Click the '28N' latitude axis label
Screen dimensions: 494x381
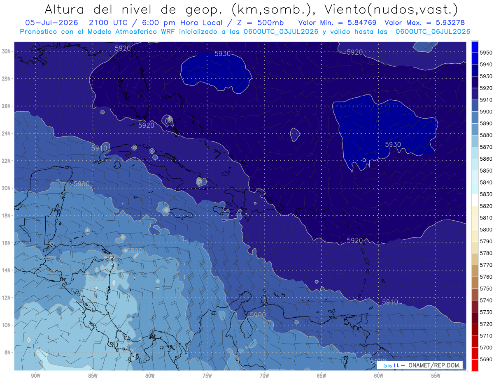coord(6,79)
